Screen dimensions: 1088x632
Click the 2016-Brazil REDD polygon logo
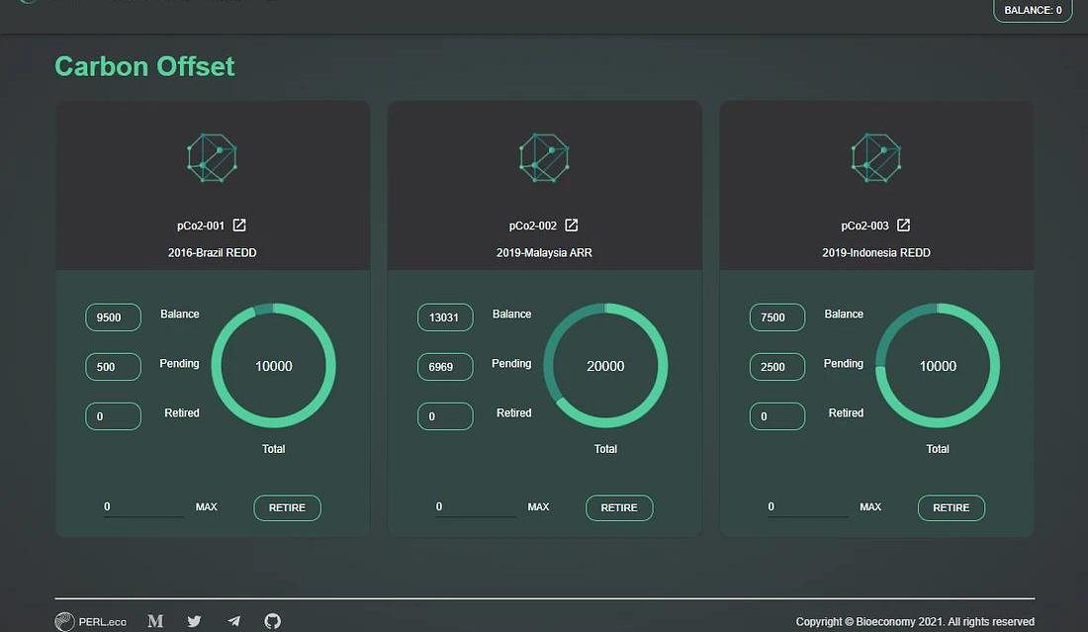point(212,158)
